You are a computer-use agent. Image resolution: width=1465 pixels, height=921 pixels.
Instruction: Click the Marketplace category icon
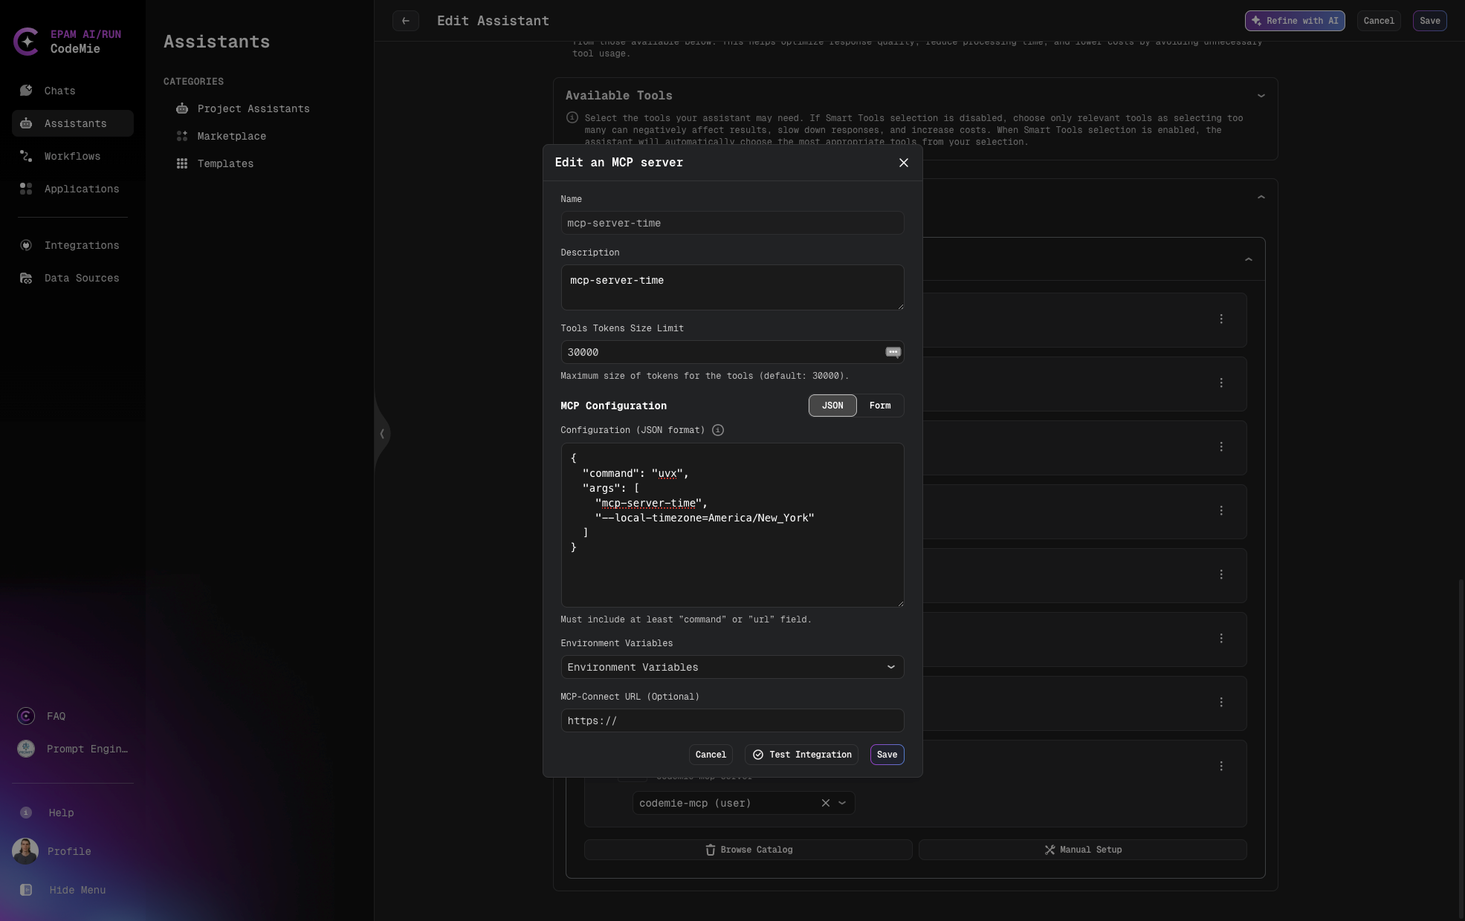pyautogui.click(x=182, y=136)
